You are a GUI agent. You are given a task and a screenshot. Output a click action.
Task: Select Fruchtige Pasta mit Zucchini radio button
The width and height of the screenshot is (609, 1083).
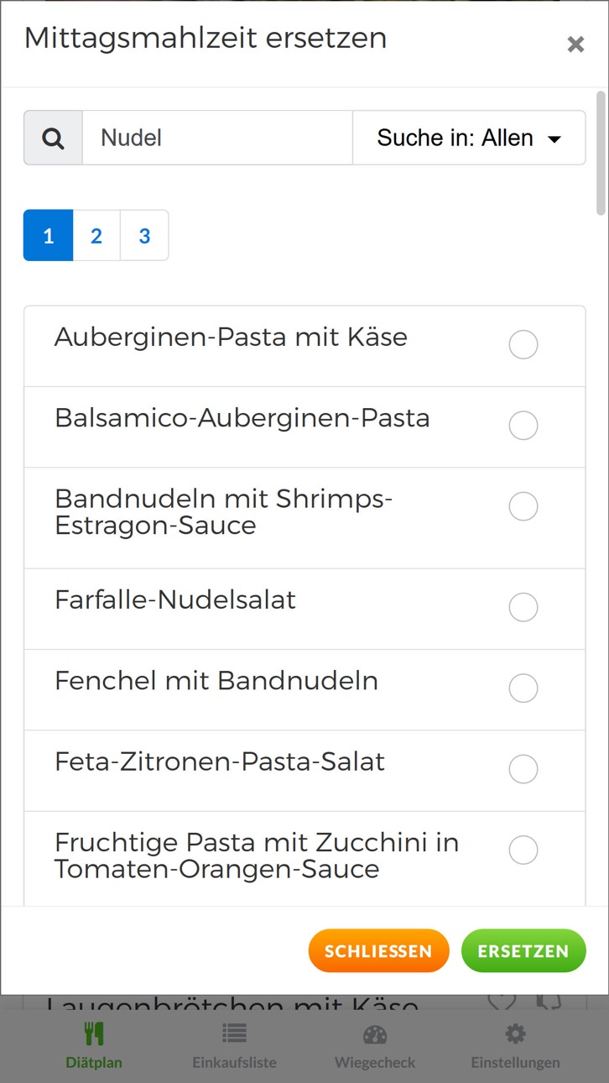coord(523,850)
